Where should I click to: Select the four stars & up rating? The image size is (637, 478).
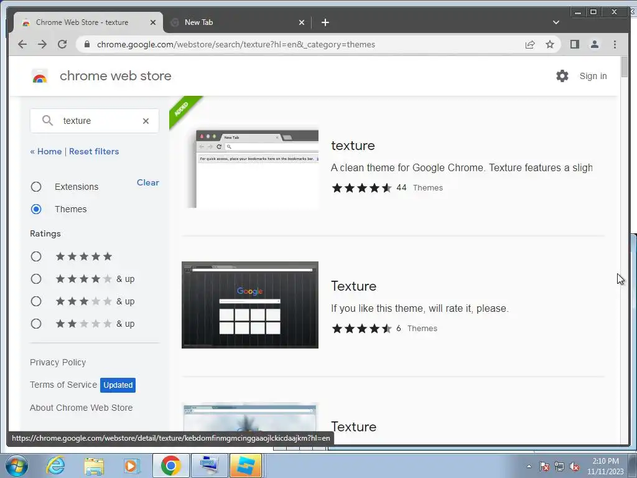[36, 279]
